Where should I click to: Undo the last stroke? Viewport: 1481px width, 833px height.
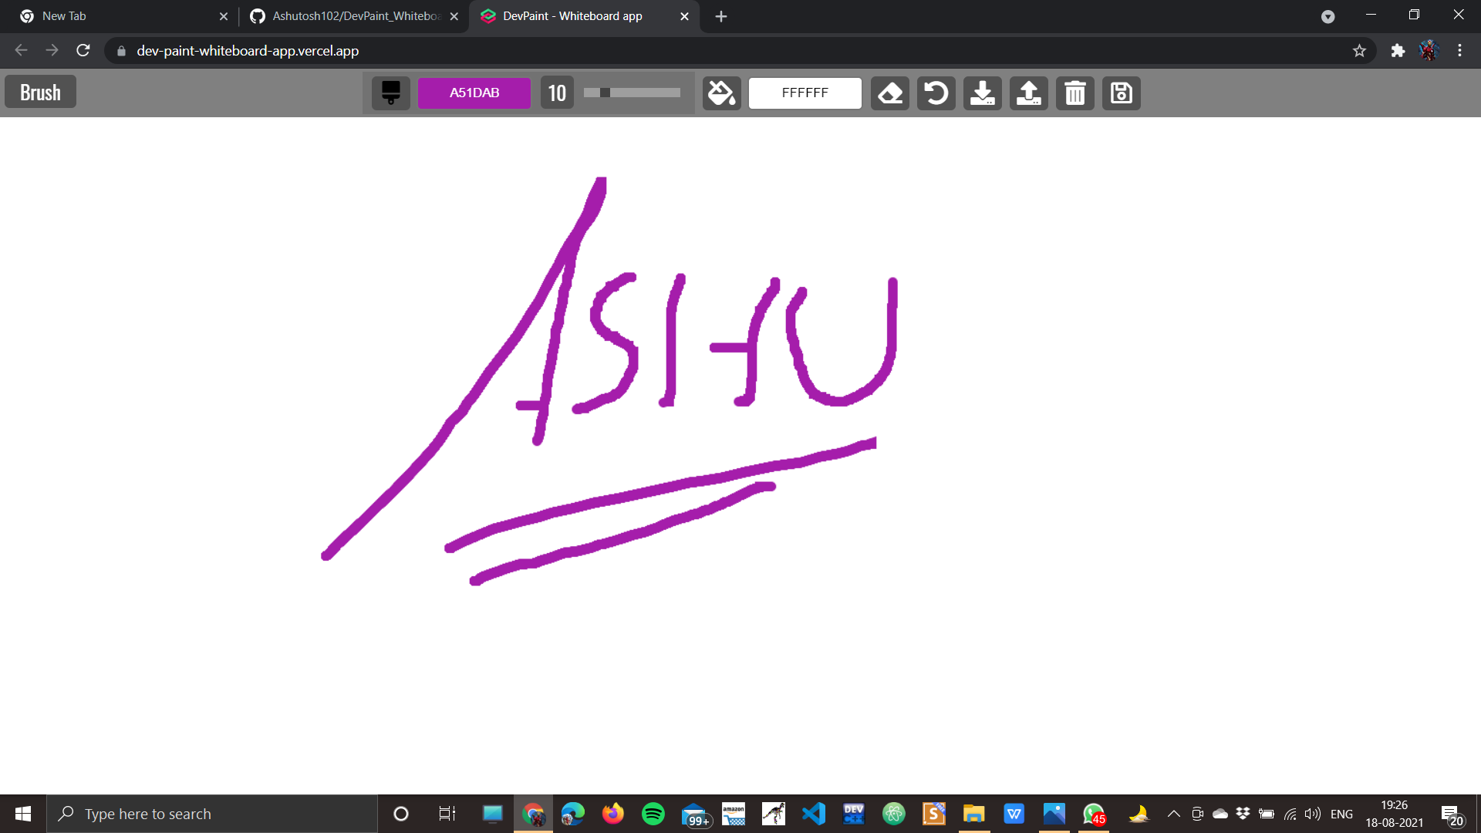coord(936,93)
